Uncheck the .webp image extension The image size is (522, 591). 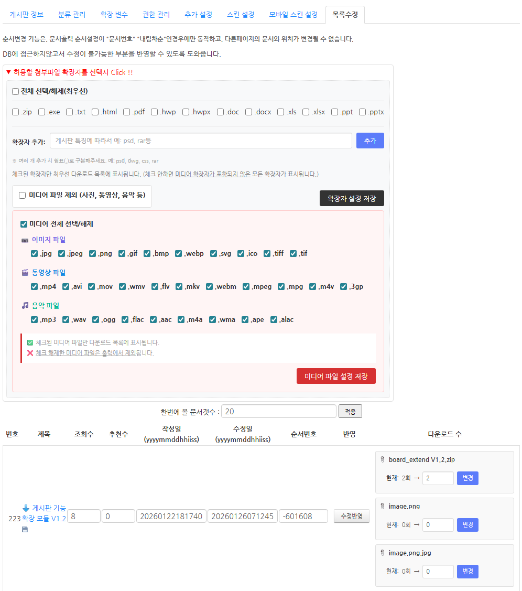pyautogui.click(x=179, y=254)
